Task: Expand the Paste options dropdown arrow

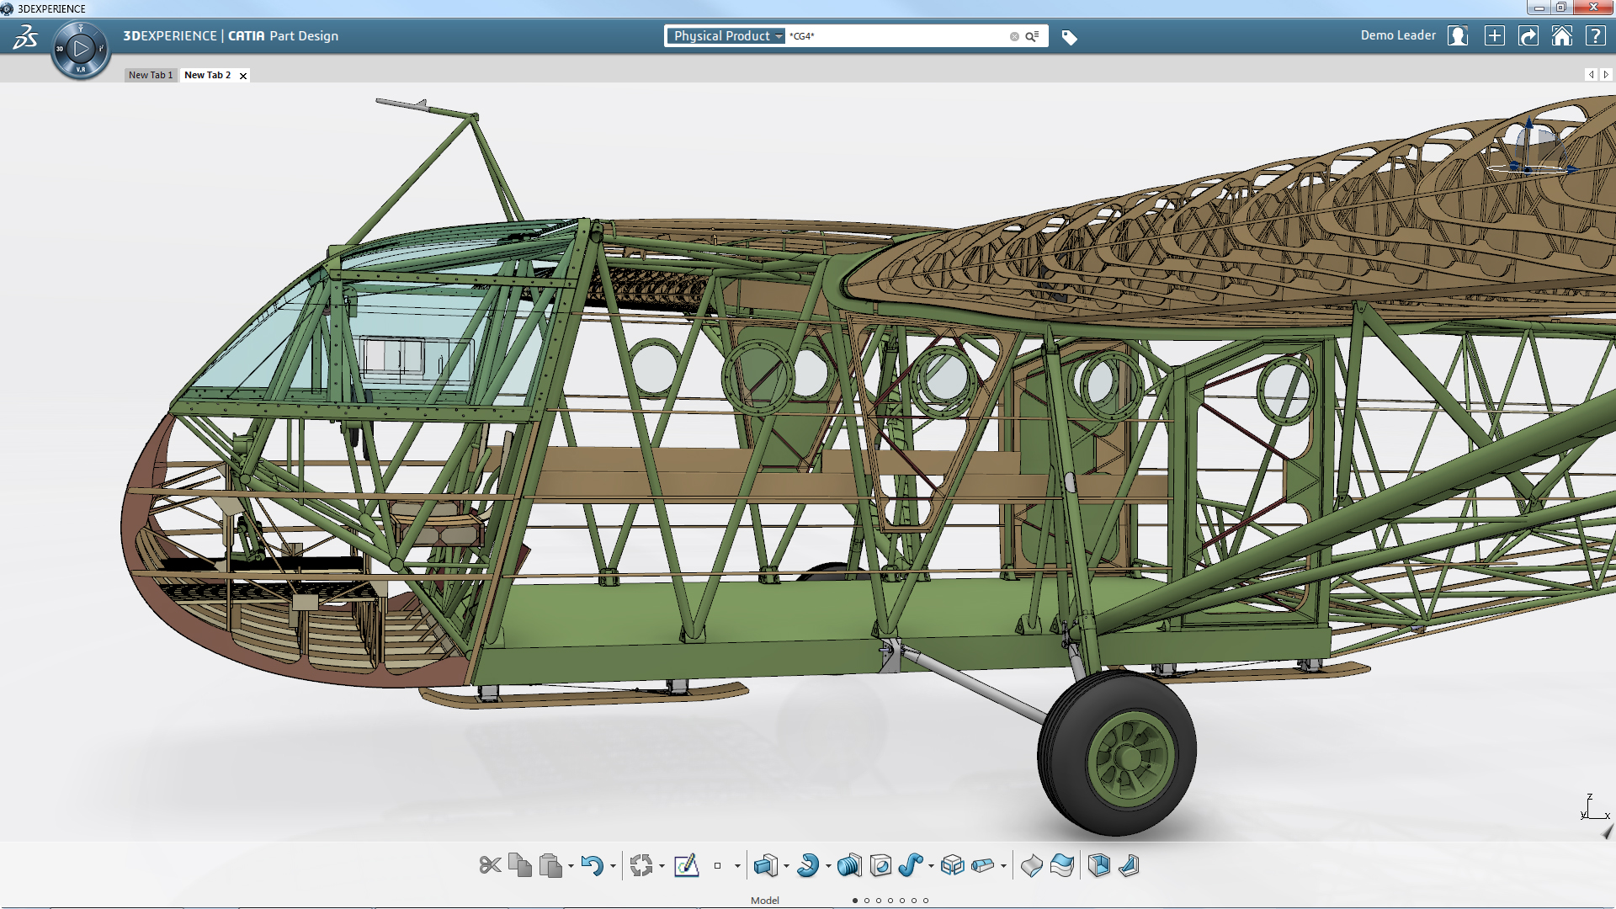Action: tap(571, 866)
